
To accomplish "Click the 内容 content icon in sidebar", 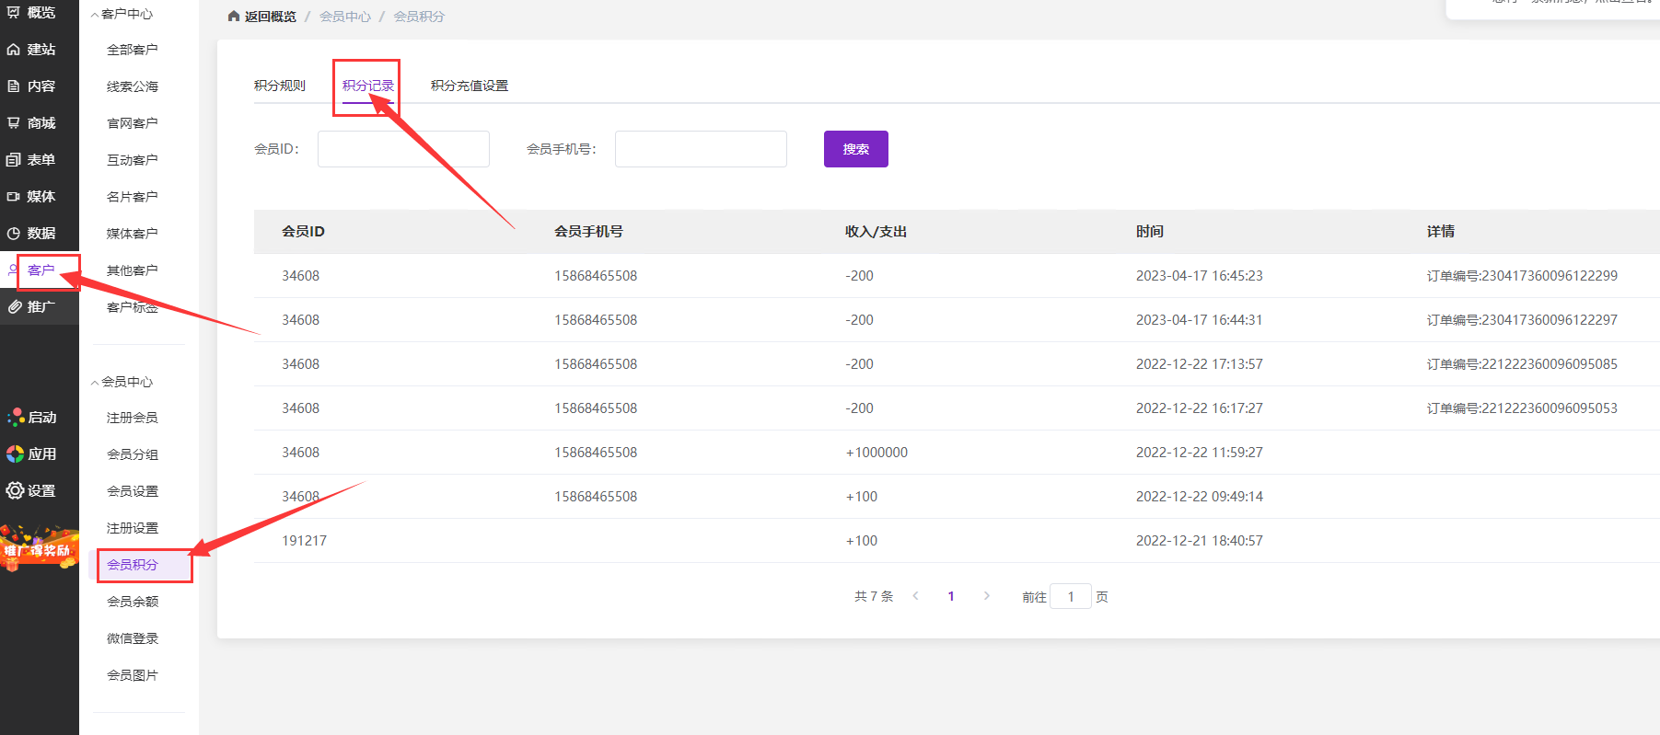I will [x=14, y=86].
